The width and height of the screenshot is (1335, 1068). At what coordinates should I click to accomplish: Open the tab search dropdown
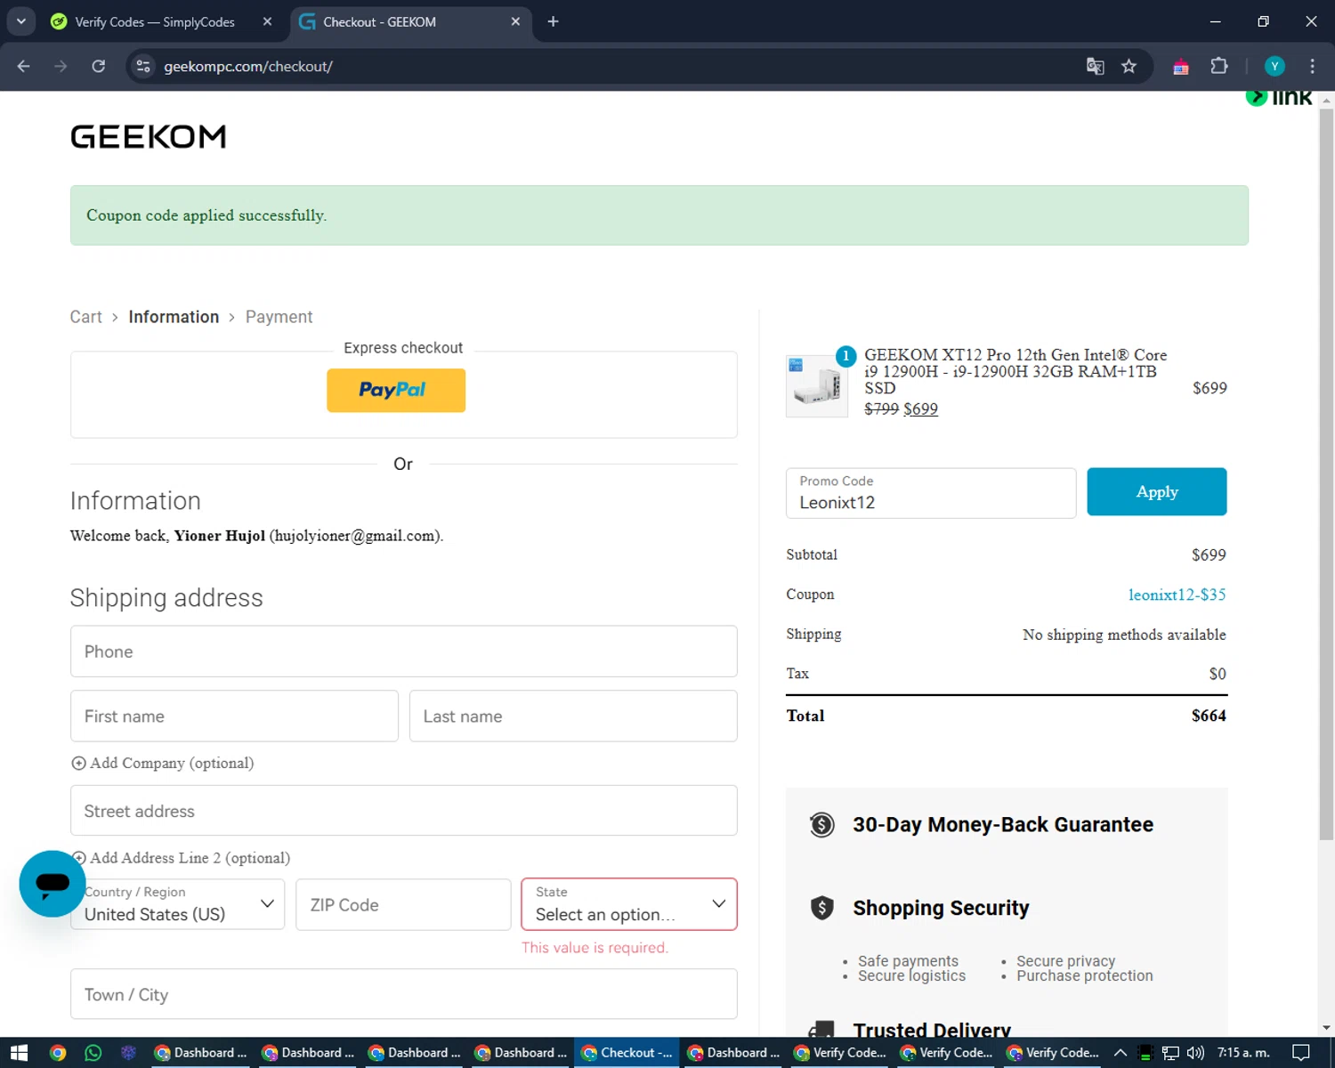(20, 21)
